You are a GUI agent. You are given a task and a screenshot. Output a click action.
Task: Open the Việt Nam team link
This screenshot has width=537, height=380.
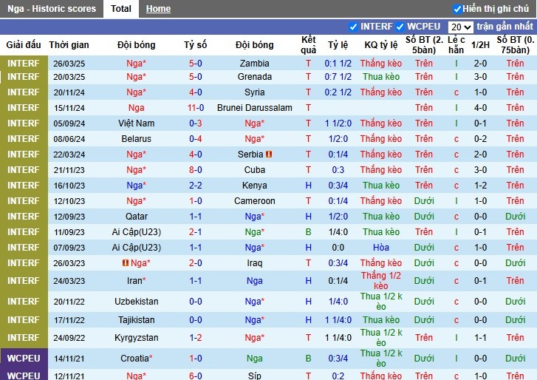pos(136,123)
